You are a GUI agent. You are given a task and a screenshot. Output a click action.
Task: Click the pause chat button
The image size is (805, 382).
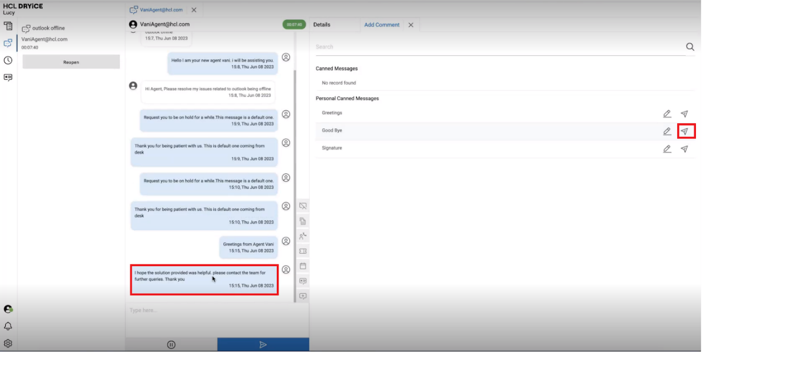[172, 344]
